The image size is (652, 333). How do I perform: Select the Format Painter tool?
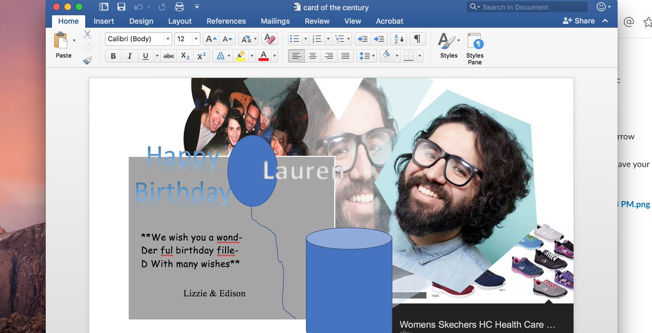coord(88,60)
